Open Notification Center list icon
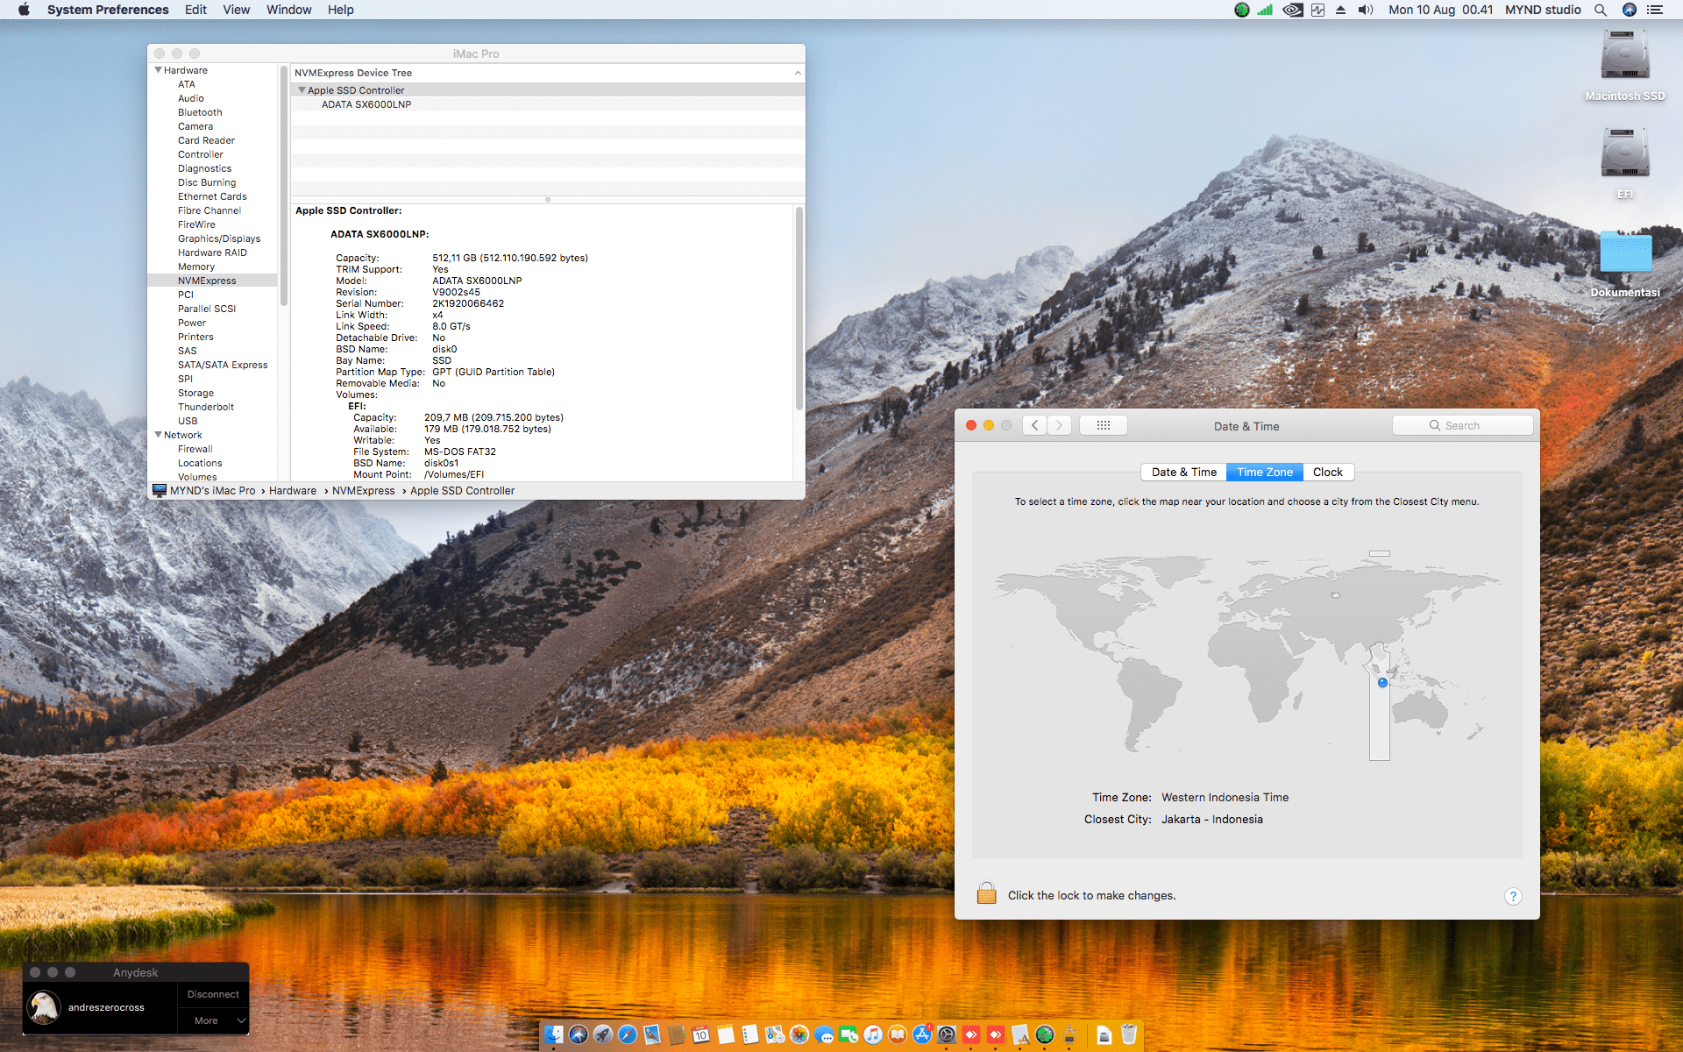This screenshot has height=1052, width=1683. [1655, 10]
